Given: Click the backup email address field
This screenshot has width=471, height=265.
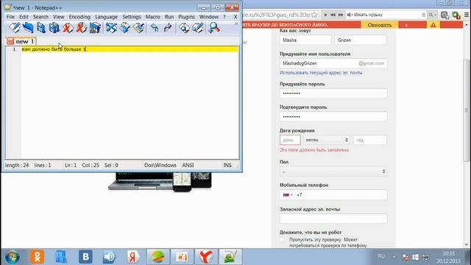Looking at the screenshot, I should (x=333, y=219).
